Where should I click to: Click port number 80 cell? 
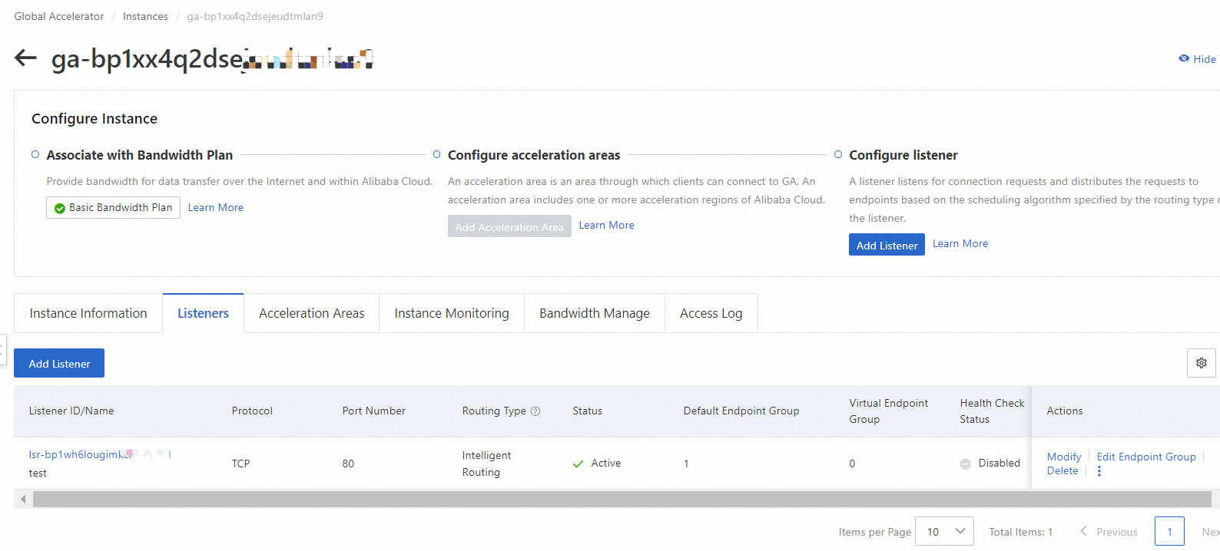tap(348, 464)
